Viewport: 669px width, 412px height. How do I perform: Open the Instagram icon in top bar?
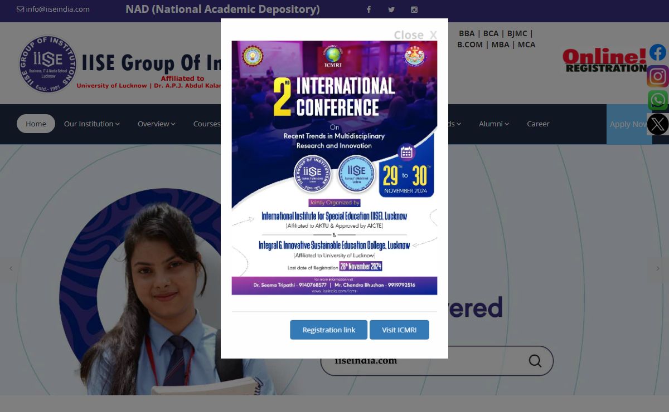click(x=414, y=9)
